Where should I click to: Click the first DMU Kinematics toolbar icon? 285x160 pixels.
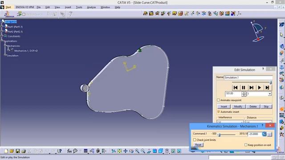(146, 13)
